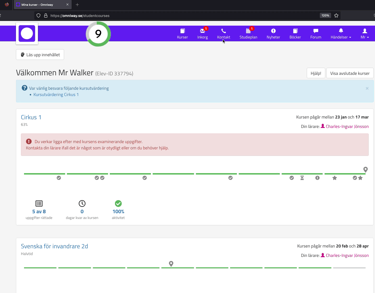Image resolution: width=375 pixels, height=293 pixels.
Task: Click the hourglass marker on Cirkus timeline
Action: click(x=302, y=178)
